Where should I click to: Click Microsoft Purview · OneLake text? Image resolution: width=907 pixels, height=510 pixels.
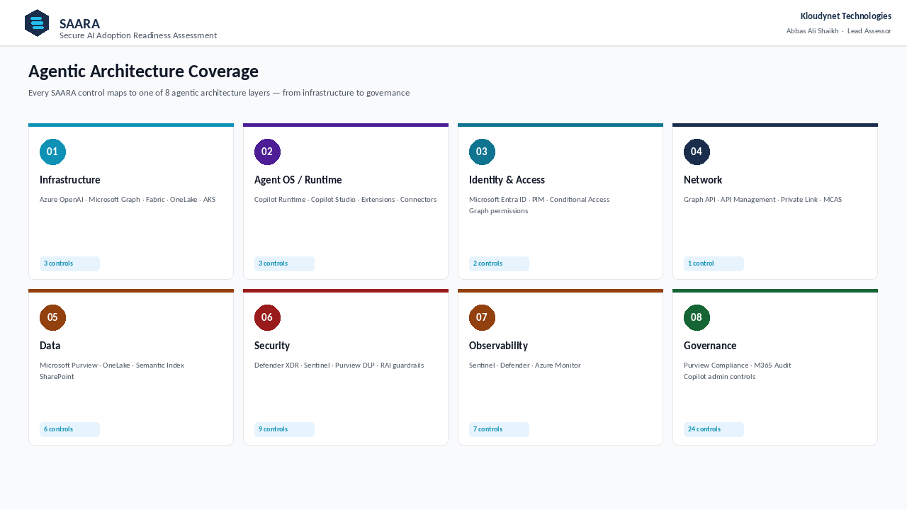coord(112,365)
